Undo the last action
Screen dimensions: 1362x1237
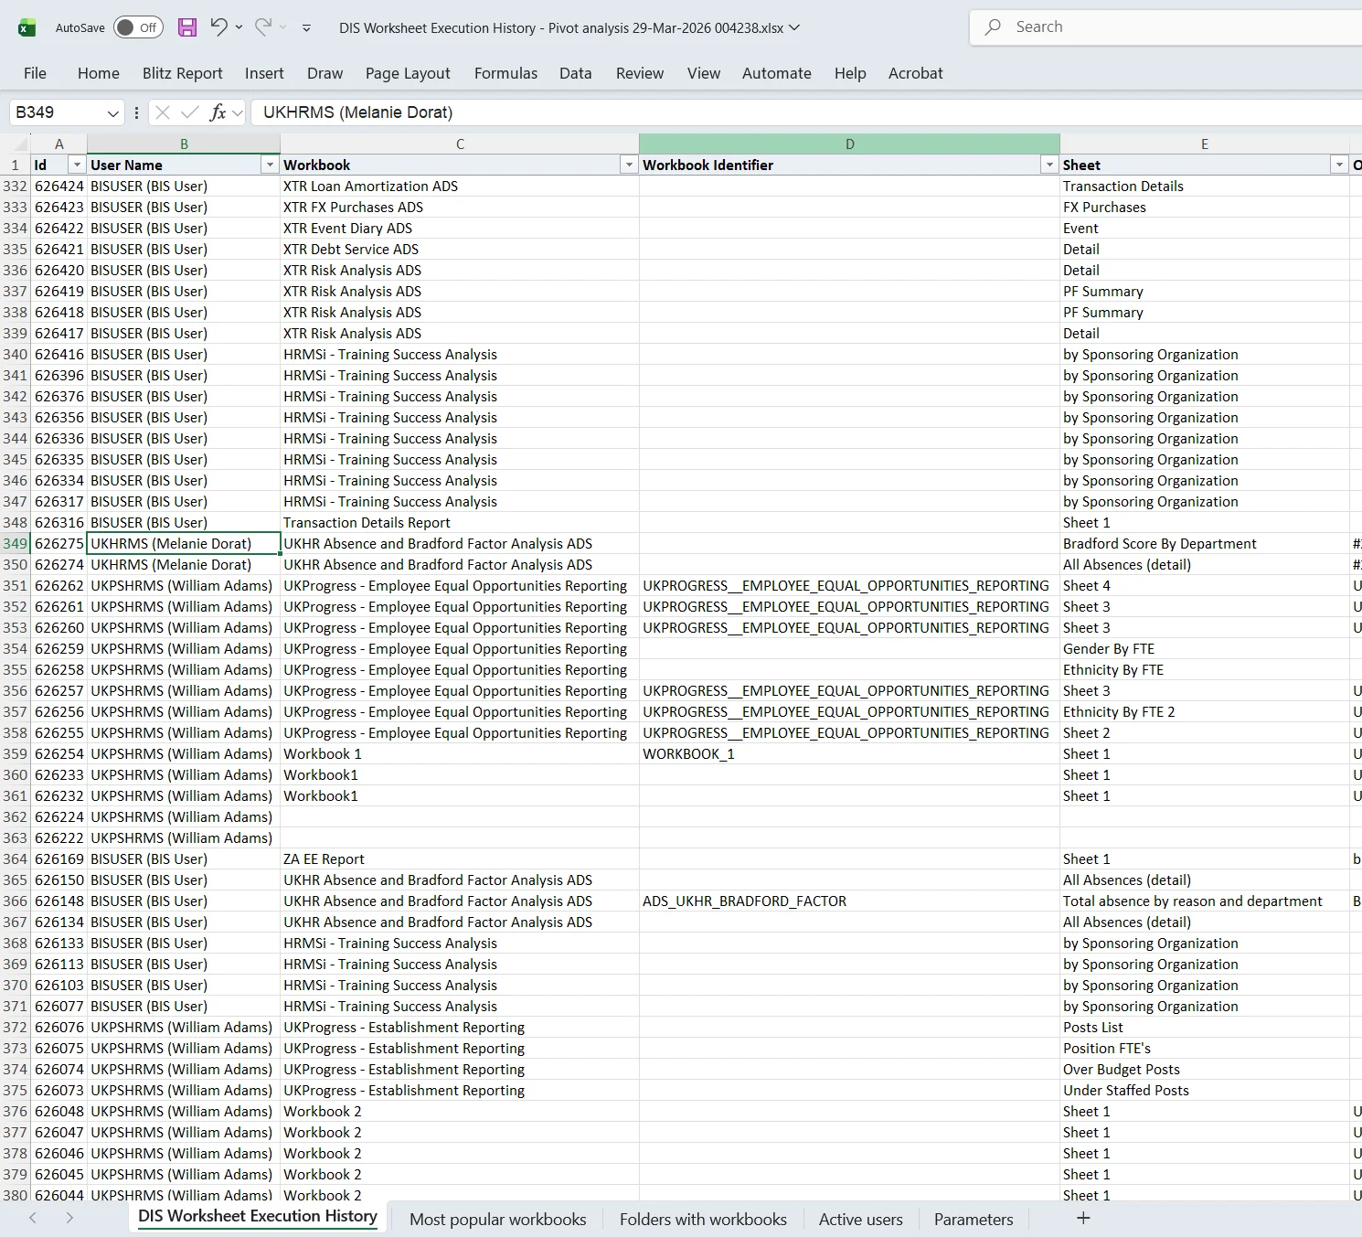(x=218, y=27)
